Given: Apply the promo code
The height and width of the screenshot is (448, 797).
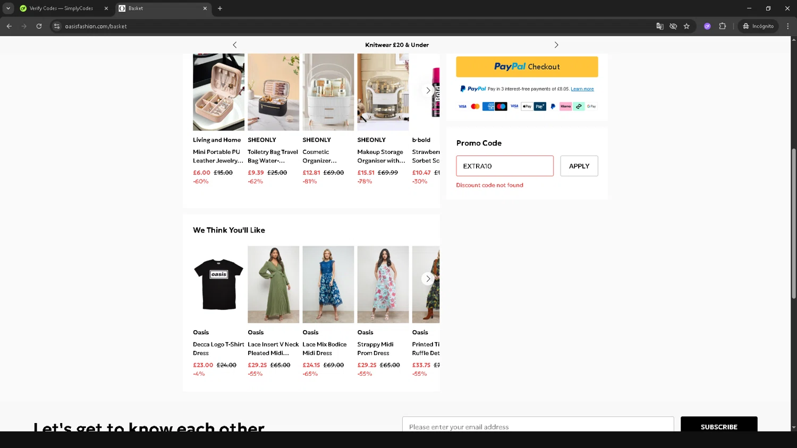Looking at the screenshot, I should tap(579, 166).
